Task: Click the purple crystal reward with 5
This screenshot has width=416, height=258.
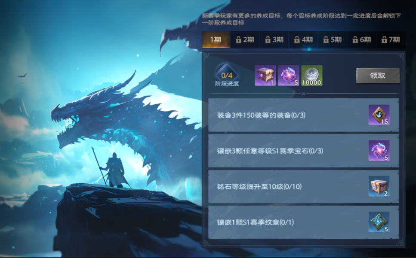Action: click(288, 76)
